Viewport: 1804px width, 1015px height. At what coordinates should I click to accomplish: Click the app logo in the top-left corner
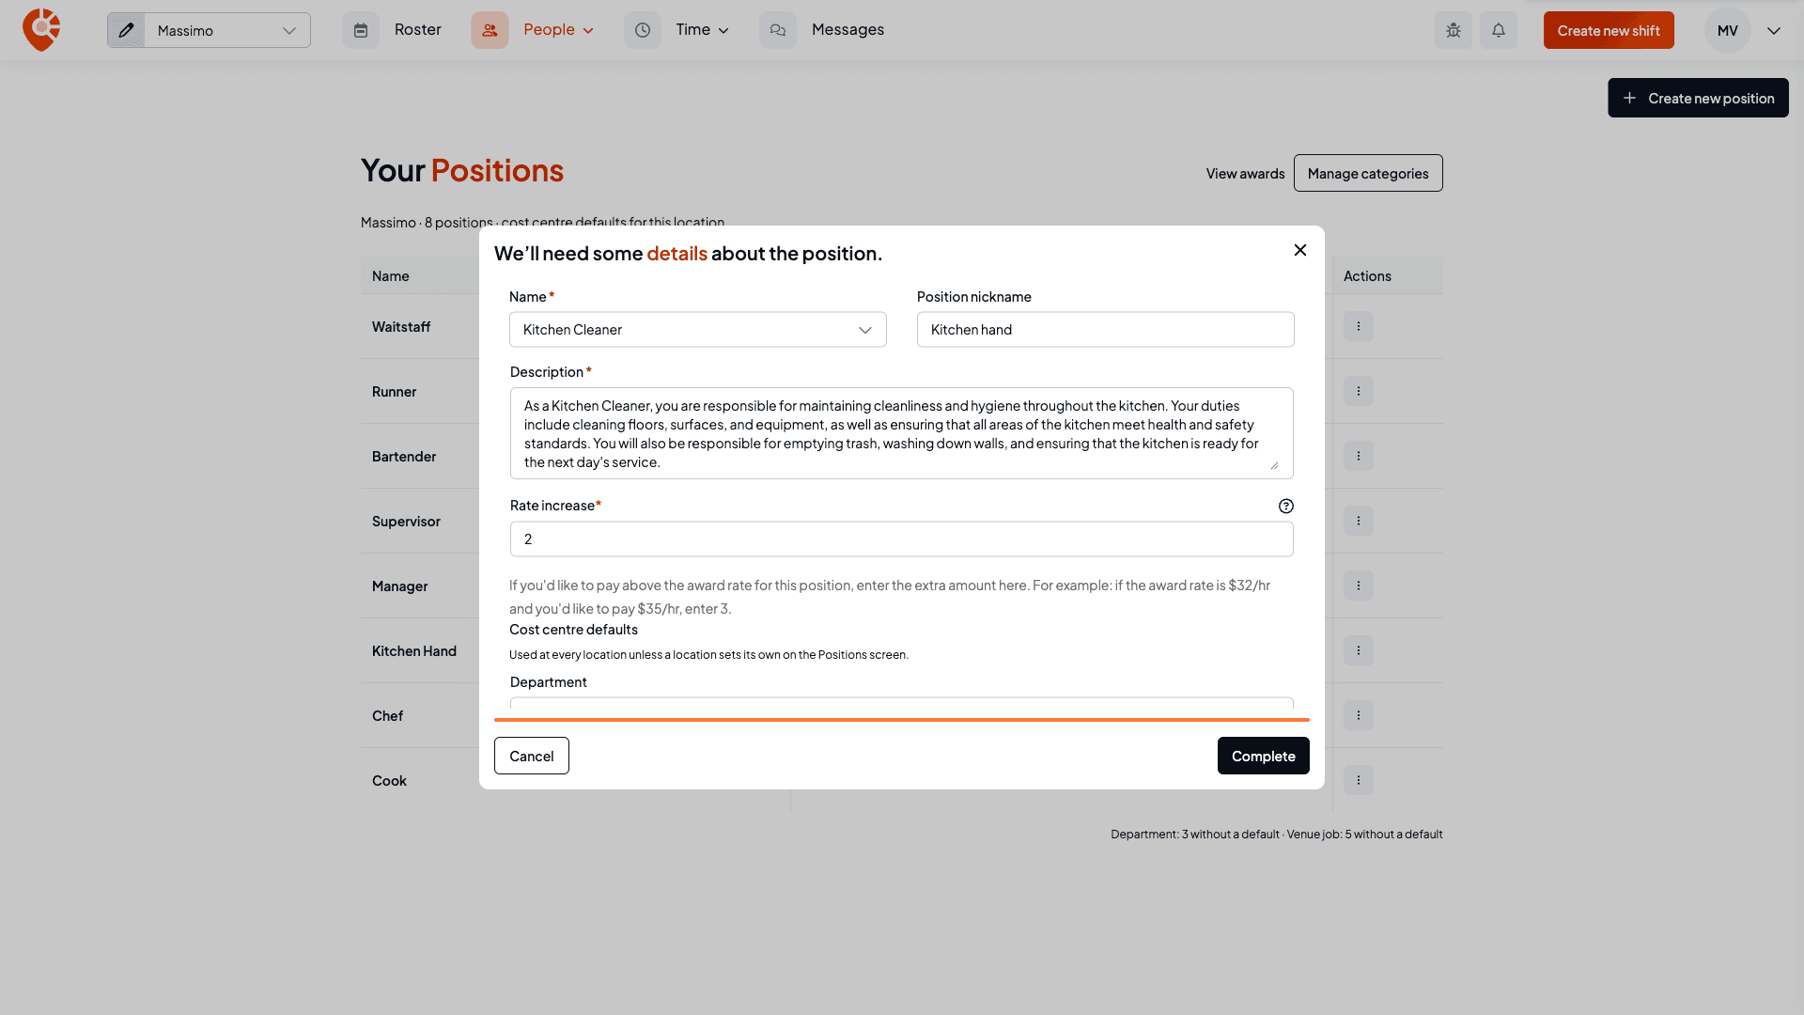[41, 30]
